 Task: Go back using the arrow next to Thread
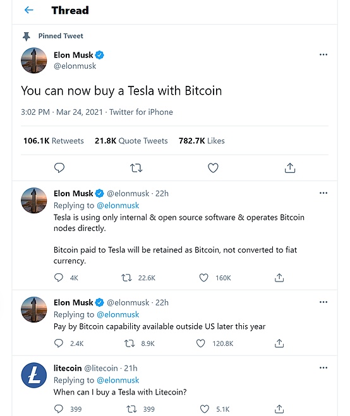pos(28,10)
